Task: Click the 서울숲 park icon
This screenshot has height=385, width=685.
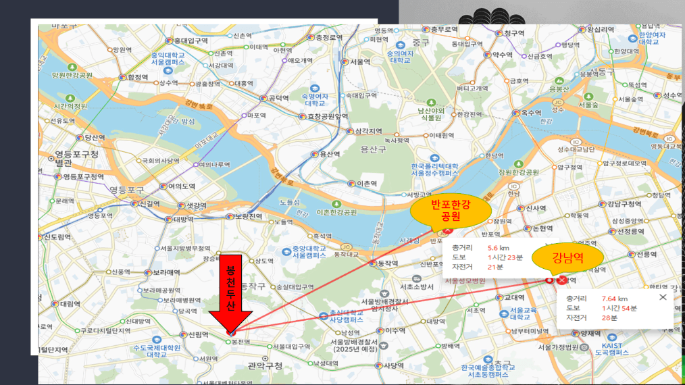Action: [x=588, y=97]
